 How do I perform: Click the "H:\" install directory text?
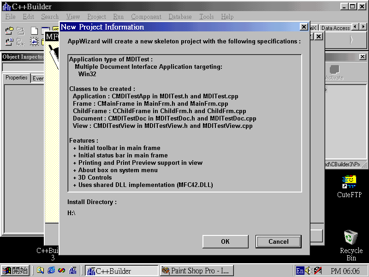point(71,213)
